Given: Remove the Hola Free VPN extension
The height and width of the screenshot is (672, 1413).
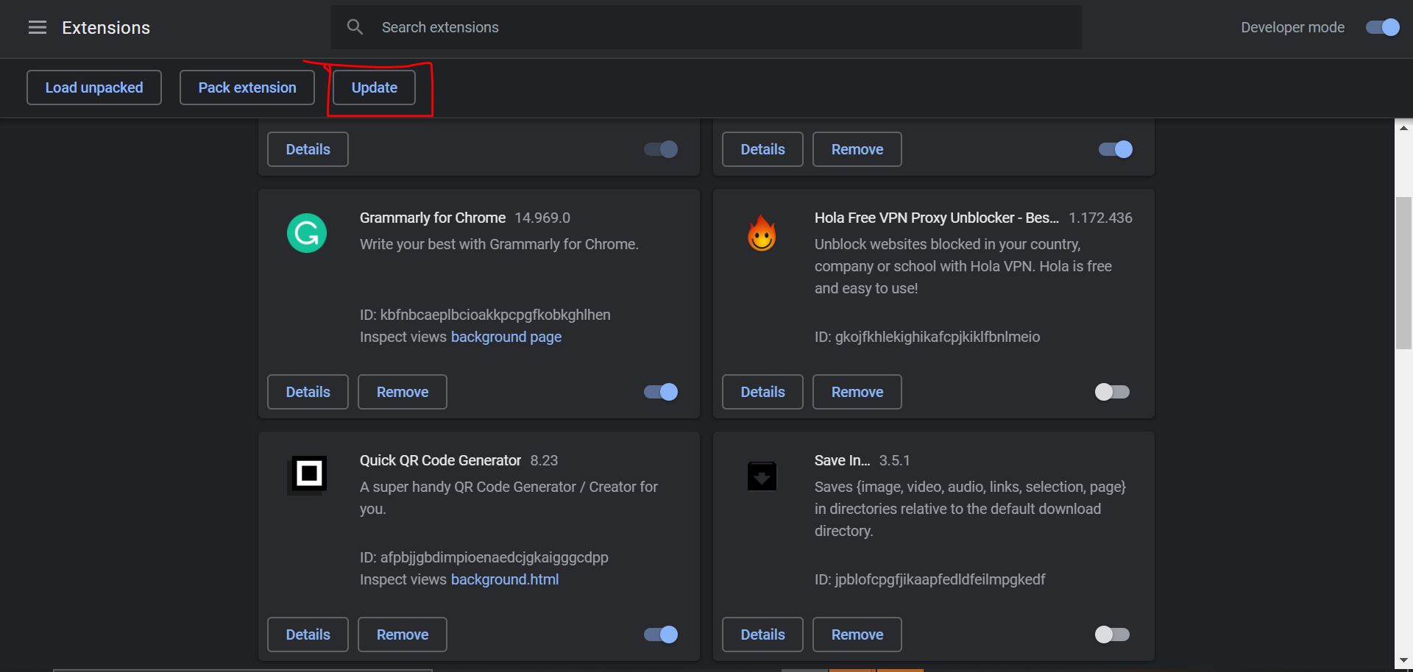Looking at the screenshot, I should pos(857,392).
